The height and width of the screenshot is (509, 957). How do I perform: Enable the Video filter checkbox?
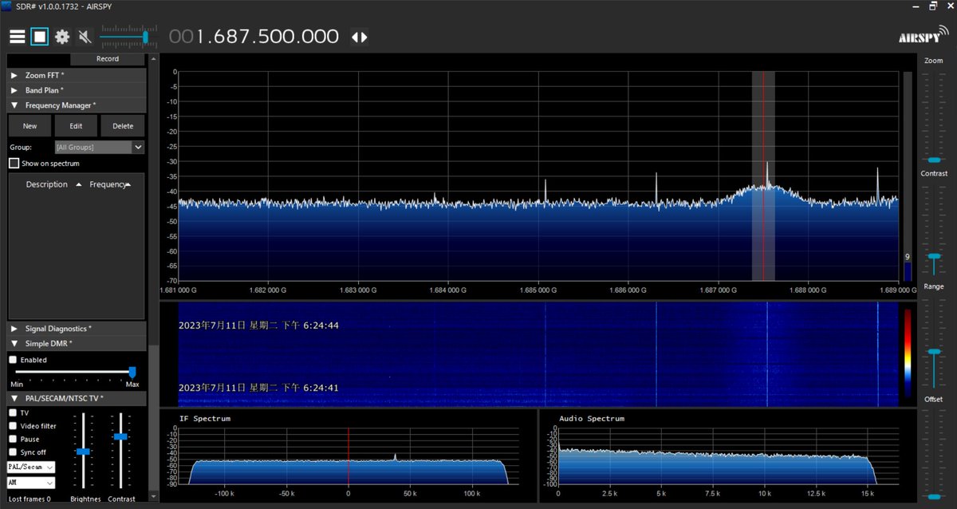coord(13,426)
